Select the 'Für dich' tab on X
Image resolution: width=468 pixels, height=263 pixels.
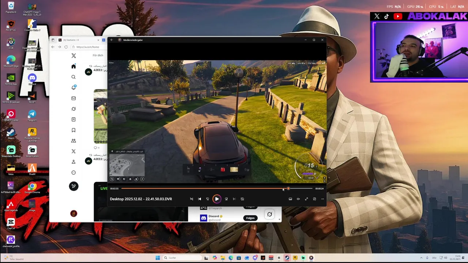[98, 56]
